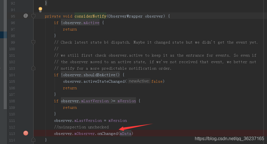Click the newActive: parameter hint

pyautogui.click(x=139, y=81)
